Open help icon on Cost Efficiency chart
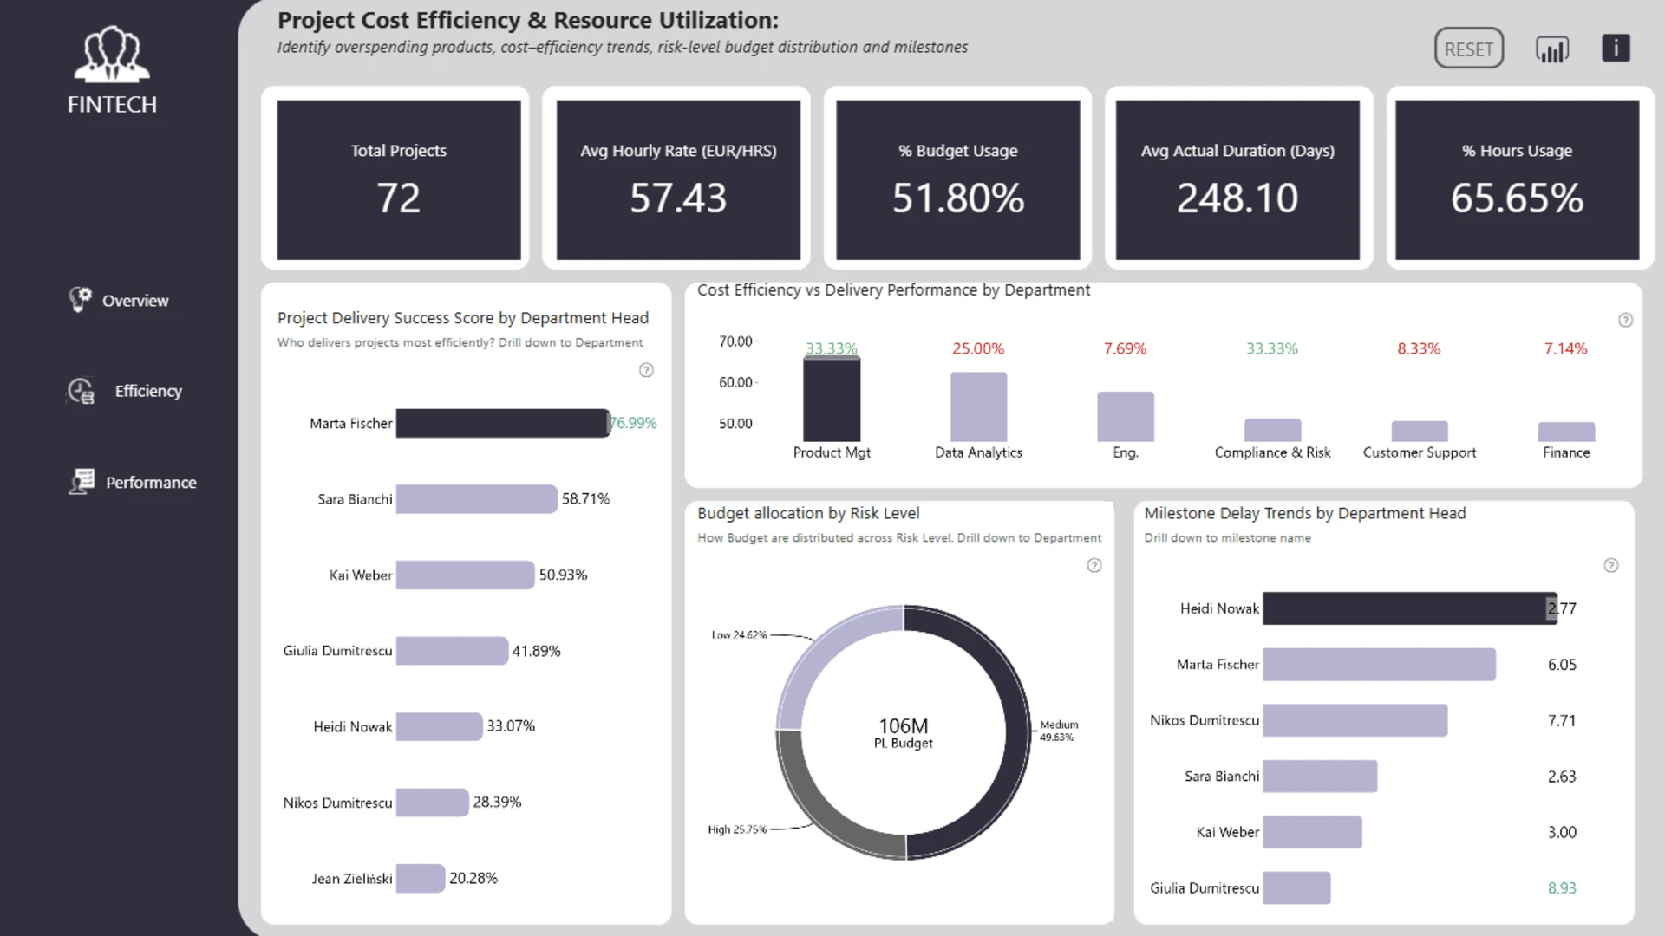 click(1625, 320)
